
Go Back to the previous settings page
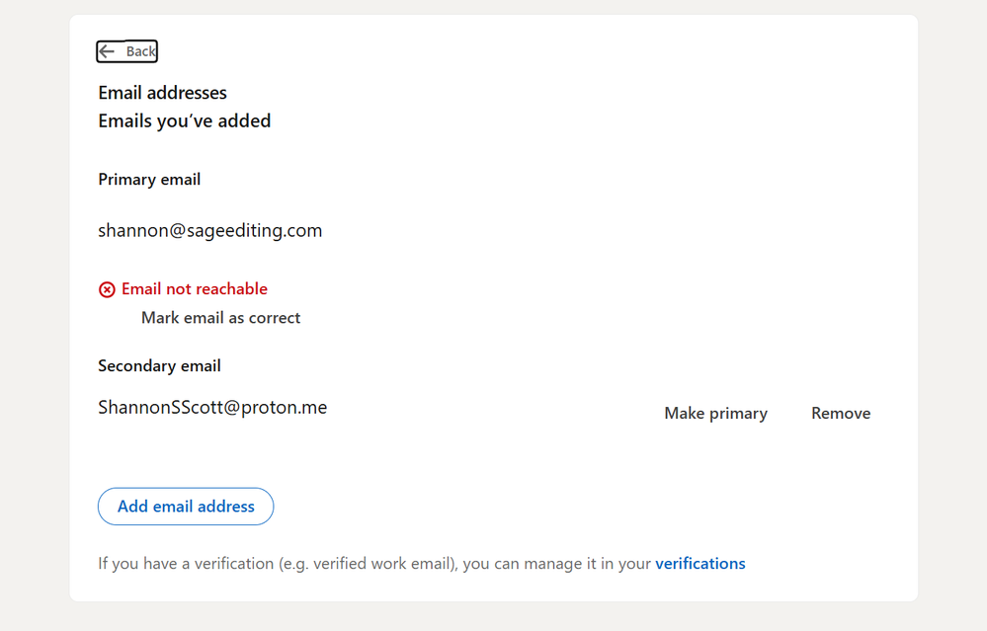pyautogui.click(x=126, y=50)
